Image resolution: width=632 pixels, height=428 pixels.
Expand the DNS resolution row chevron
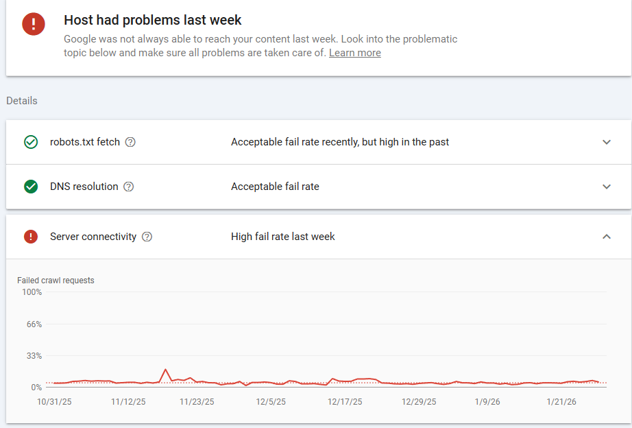[x=606, y=187]
